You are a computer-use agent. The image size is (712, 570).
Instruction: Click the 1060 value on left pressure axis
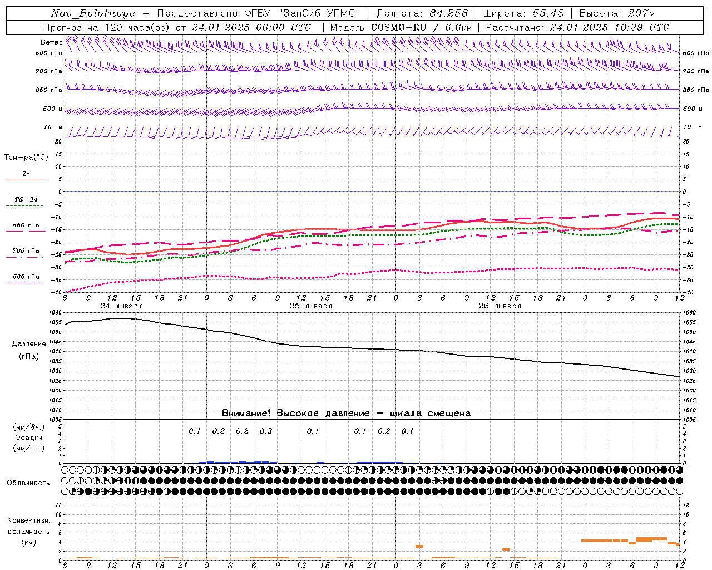(x=56, y=313)
